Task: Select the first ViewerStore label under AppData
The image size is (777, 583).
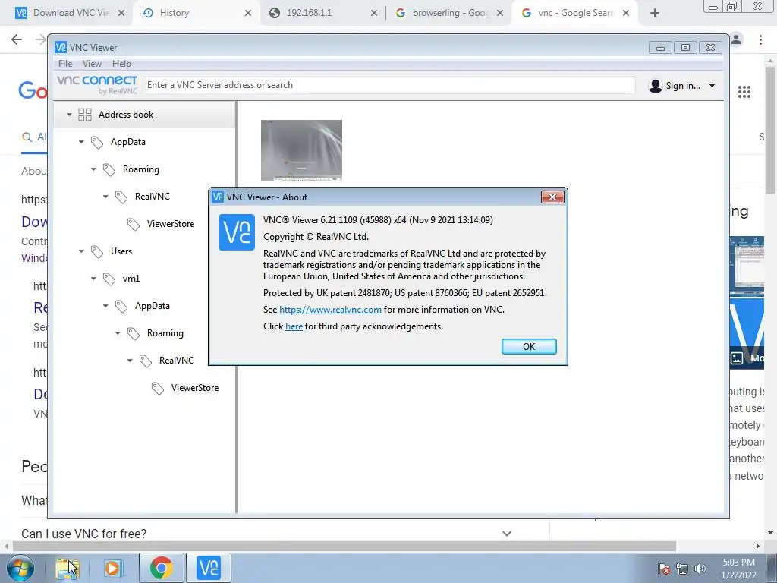Action: [171, 224]
